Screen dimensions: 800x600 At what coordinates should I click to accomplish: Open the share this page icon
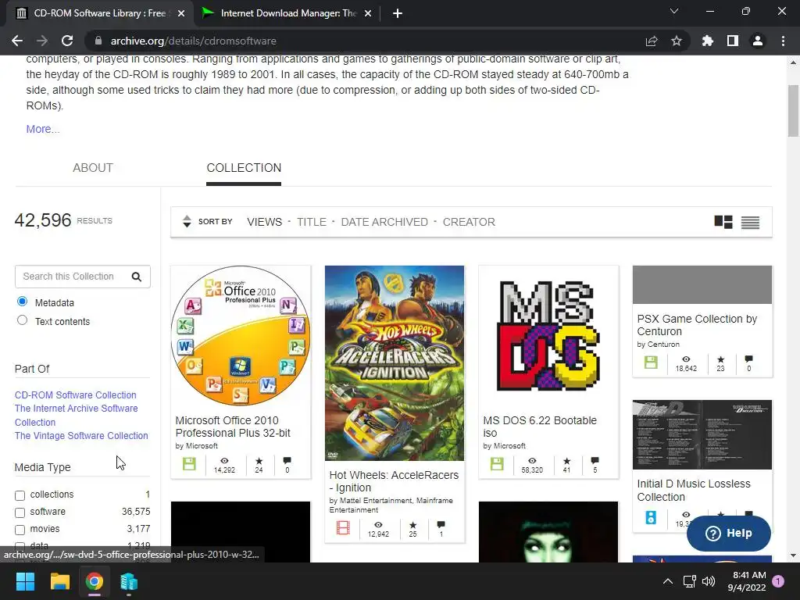point(652,41)
